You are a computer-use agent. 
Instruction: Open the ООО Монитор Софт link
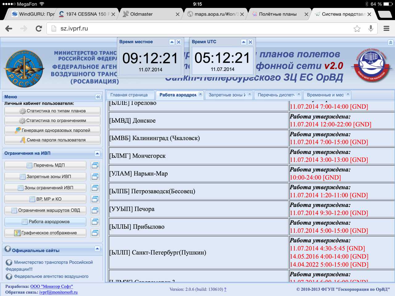pyautogui.click(x=52, y=286)
